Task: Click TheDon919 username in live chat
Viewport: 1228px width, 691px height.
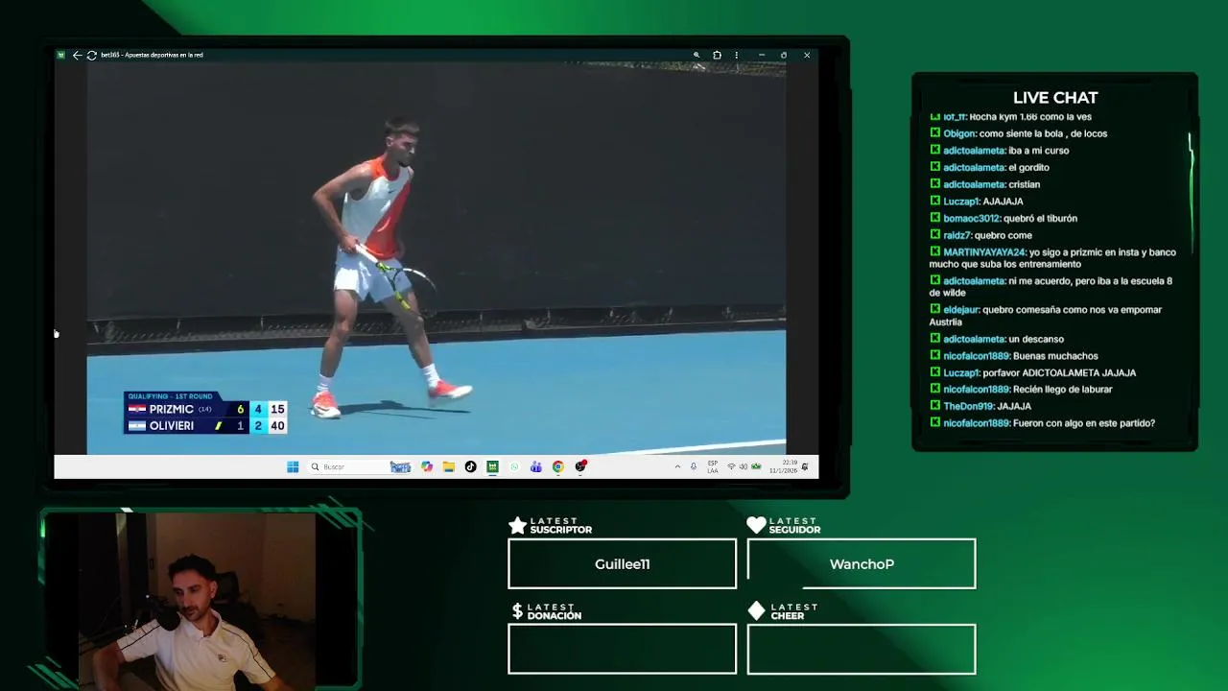Action: pos(968,406)
